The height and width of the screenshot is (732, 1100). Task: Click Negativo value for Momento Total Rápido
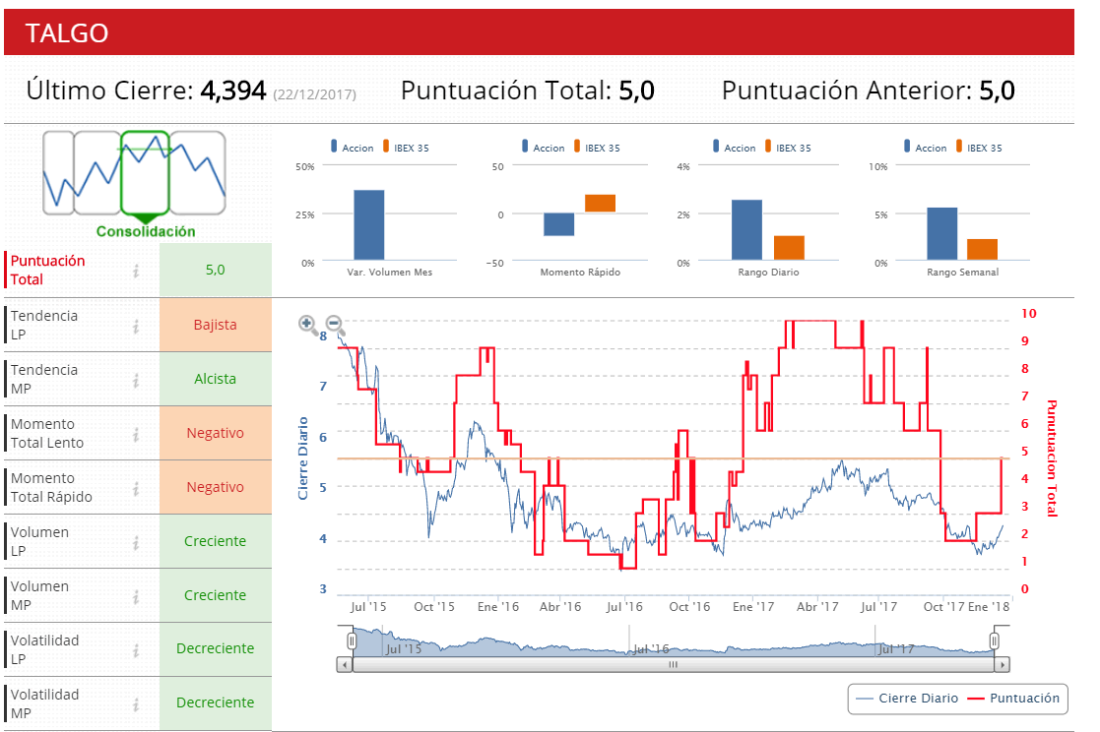point(216,487)
